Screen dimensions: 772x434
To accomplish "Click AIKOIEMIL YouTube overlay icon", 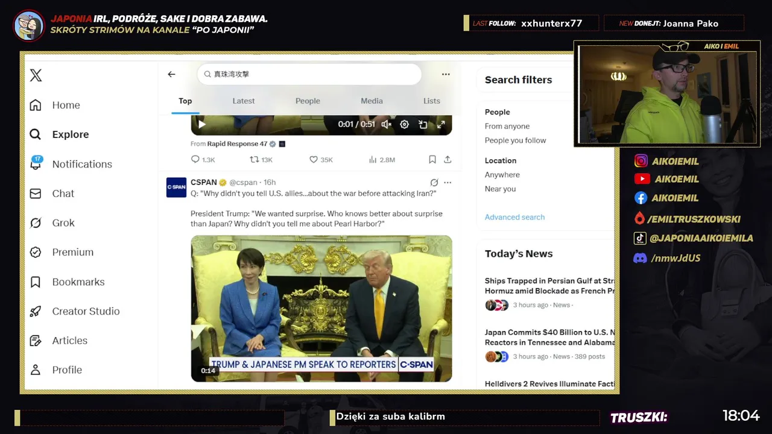I will click(x=642, y=179).
